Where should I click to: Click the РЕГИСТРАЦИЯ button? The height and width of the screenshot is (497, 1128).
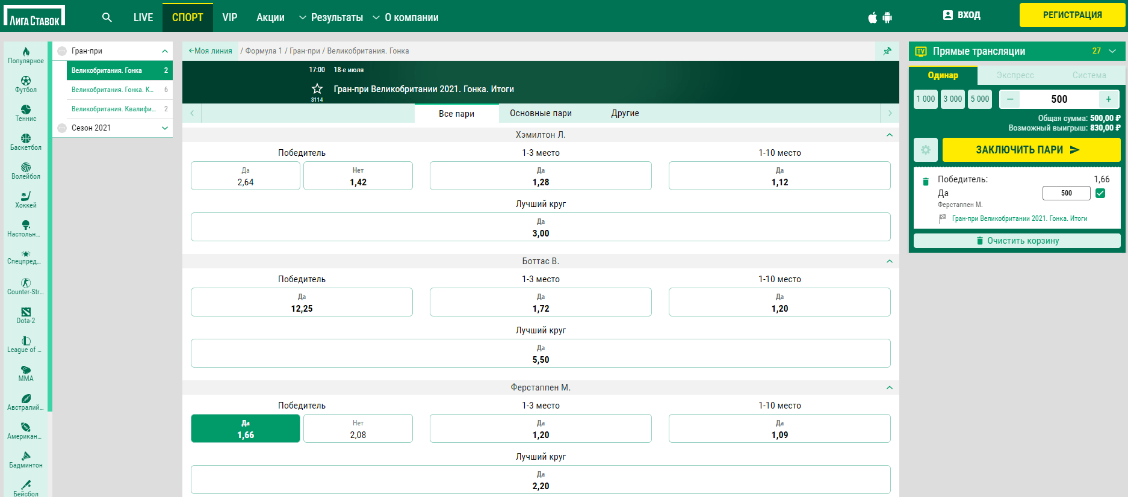pos(1073,15)
